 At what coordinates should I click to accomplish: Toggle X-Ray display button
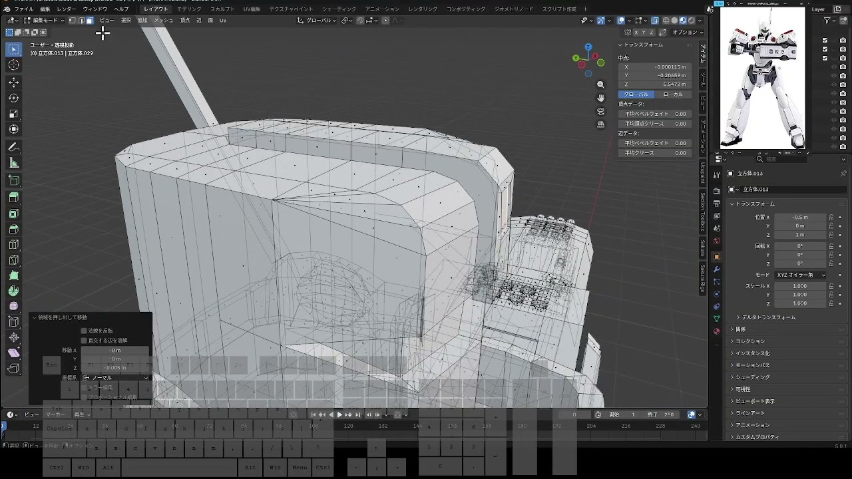click(x=655, y=20)
